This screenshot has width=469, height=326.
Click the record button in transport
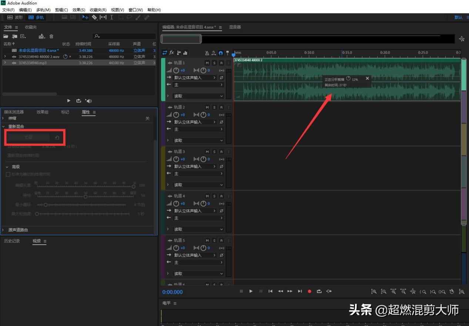tap(309, 291)
